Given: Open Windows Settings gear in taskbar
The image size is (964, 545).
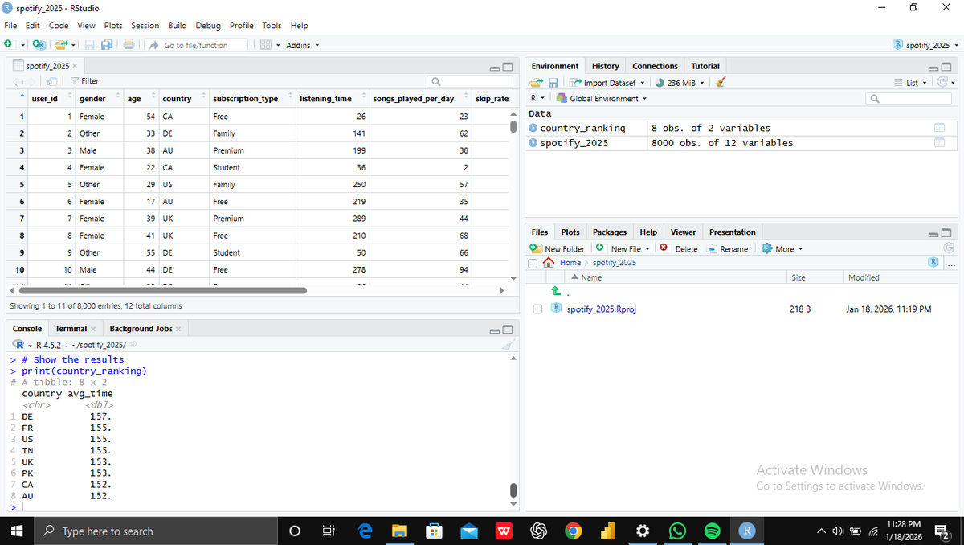Looking at the screenshot, I should click(x=643, y=531).
